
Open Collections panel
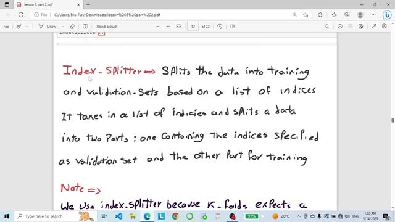click(347, 15)
